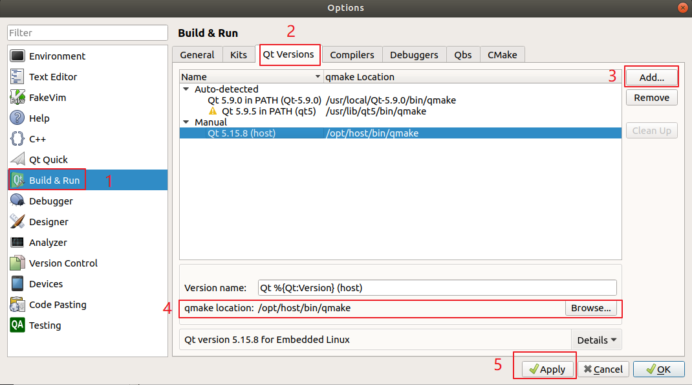This screenshot has width=692, height=385.
Task: Collapse the Manual group
Action: (x=186, y=122)
